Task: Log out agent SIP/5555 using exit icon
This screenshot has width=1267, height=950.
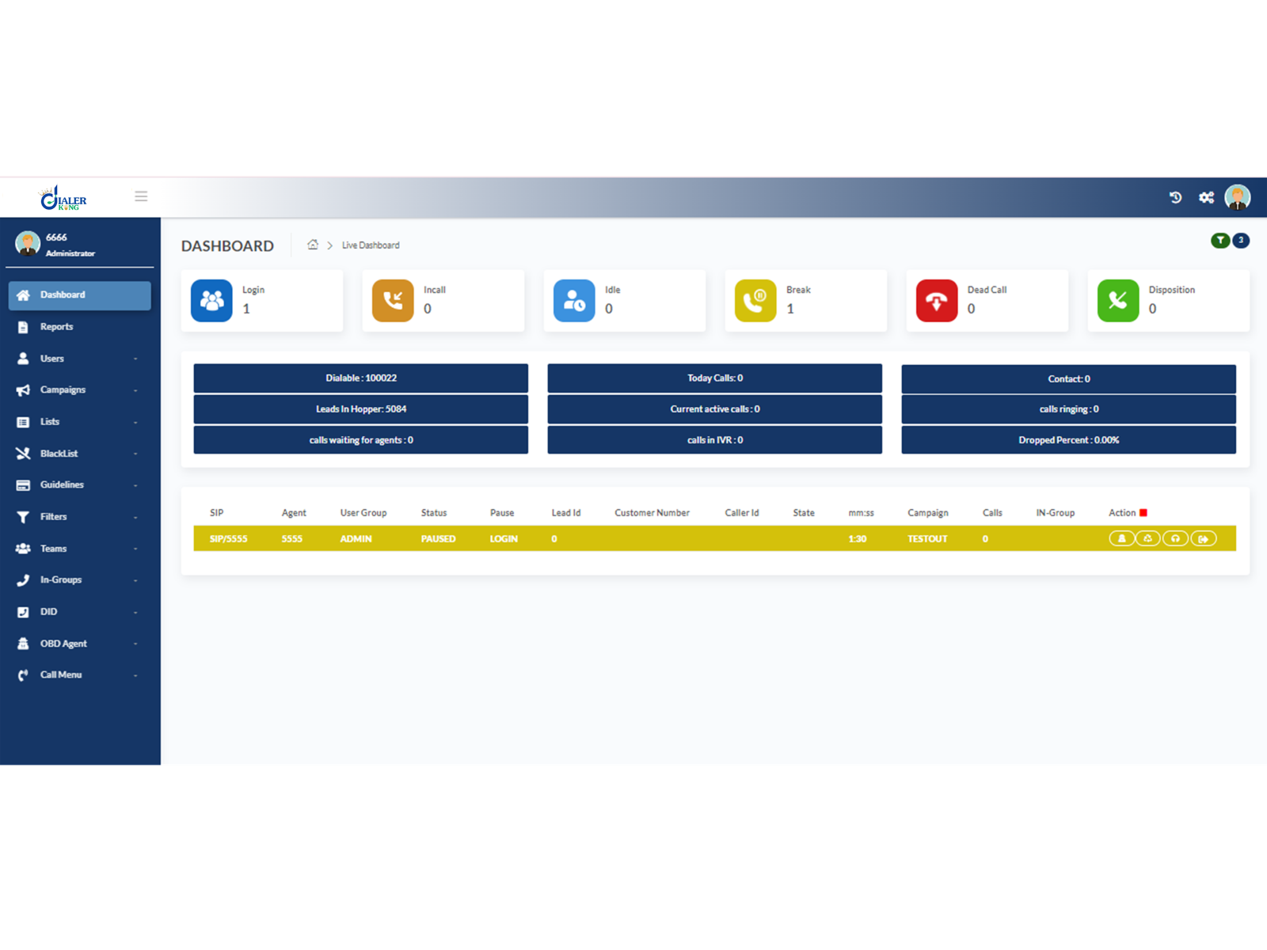Action: (x=1204, y=538)
